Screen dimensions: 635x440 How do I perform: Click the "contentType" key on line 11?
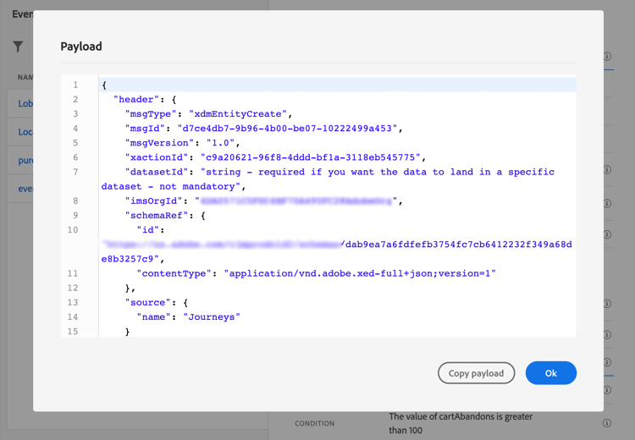tap(174, 273)
